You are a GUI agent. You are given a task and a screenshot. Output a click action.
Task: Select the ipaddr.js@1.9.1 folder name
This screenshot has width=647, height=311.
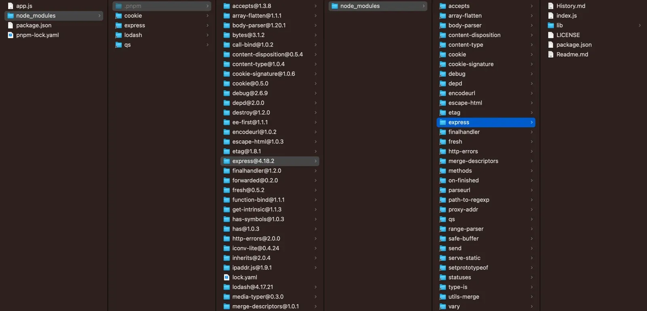click(252, 268)
